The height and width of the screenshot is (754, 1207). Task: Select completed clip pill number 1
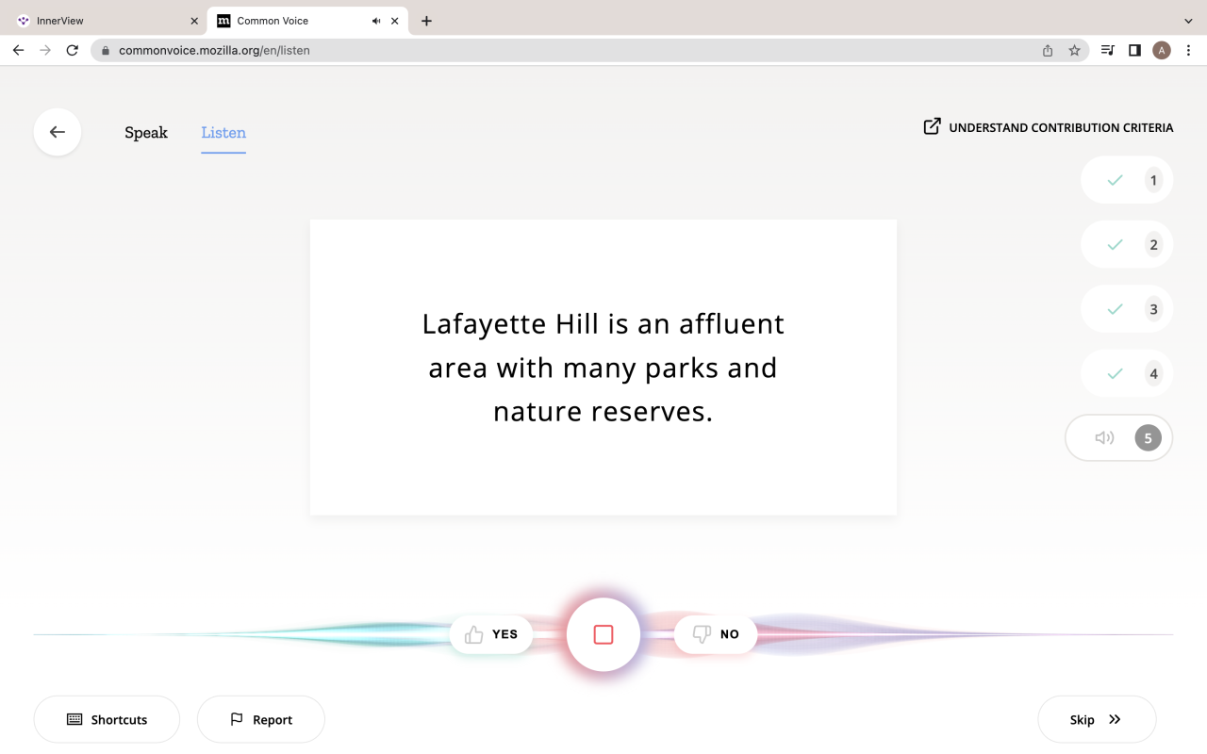[x=1127, y=180]
